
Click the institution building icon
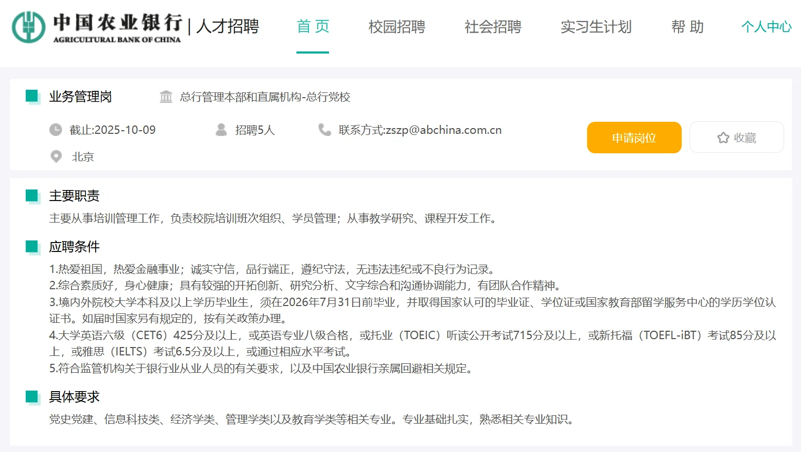pos(166,97)
